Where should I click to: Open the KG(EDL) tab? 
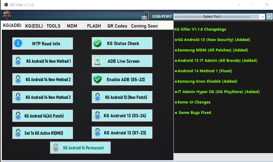pyautogui.click(x=34, y=26)
